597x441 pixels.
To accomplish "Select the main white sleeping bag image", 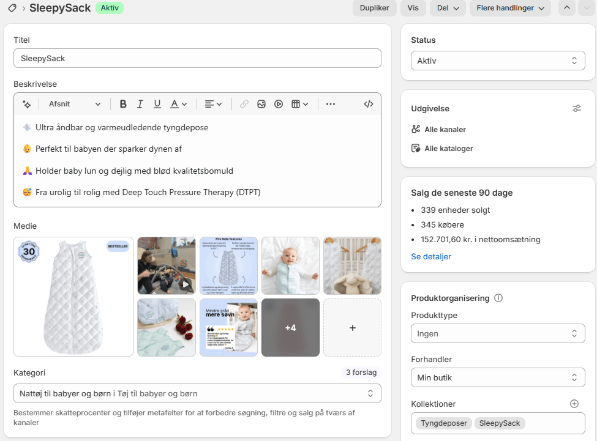I will coord(73,297).
